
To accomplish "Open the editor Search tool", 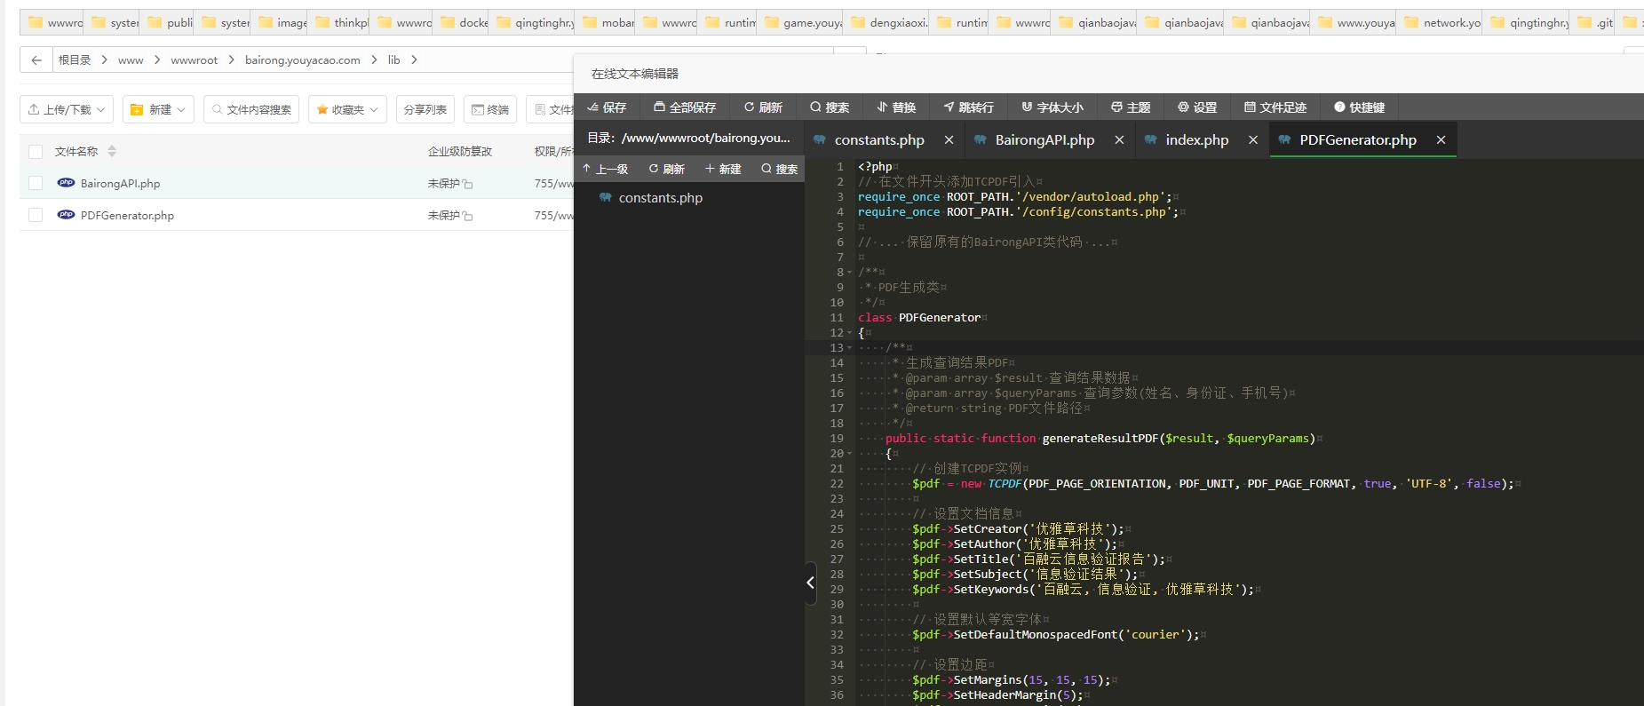I will click(830, 107).
